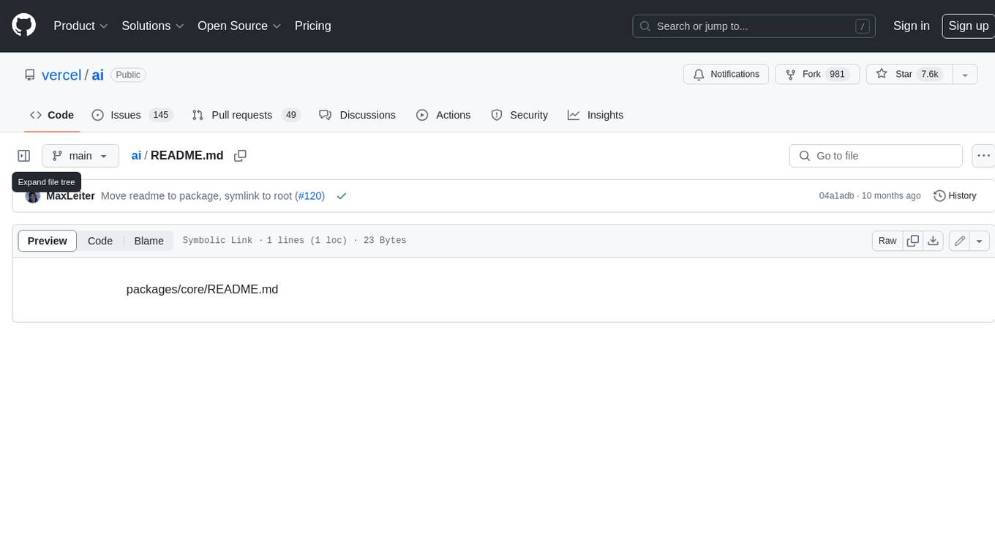Click the Notifications bell button

tap(726, 74)
